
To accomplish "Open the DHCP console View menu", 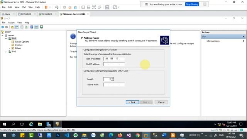I will 20,22.
